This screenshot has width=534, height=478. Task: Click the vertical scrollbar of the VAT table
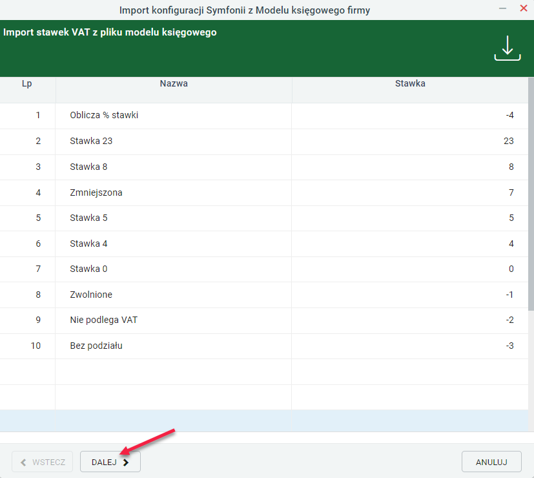click(x=531, y=194)
